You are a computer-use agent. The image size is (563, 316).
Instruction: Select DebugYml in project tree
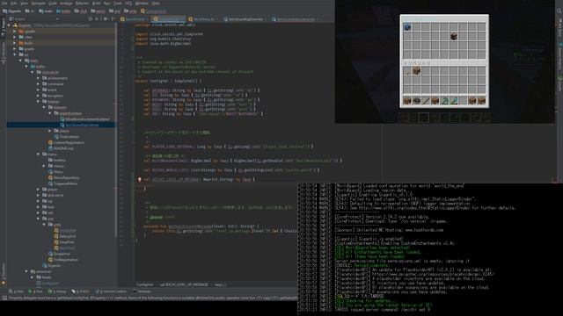(67, 236)
